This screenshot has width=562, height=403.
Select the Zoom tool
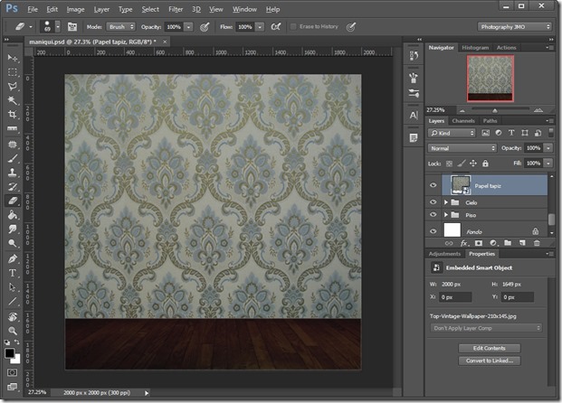(x=13, y=331)
